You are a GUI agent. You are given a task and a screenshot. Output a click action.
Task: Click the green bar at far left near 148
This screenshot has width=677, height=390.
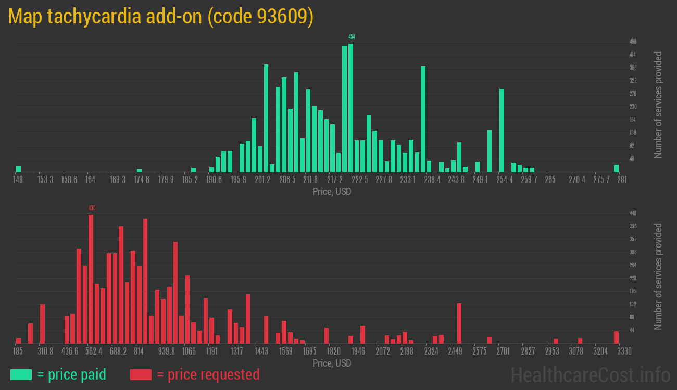pyautogui.click(x=19, y=168)
